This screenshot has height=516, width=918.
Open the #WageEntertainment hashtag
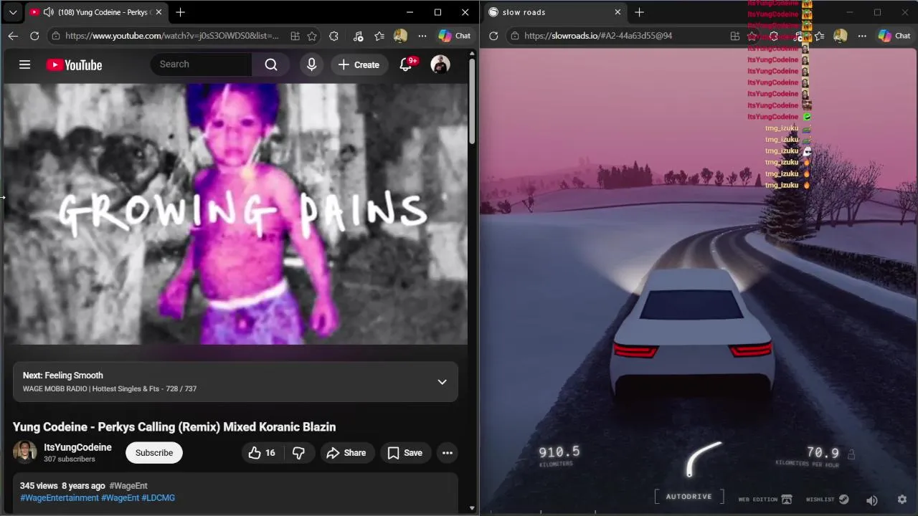click(60, 498)
